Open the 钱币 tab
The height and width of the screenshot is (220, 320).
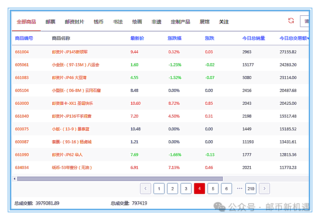[x=99, y=22]
